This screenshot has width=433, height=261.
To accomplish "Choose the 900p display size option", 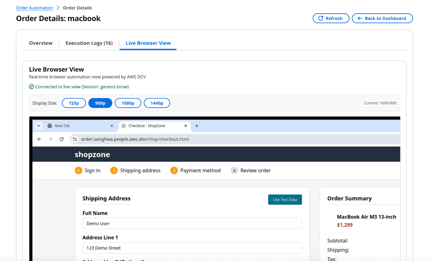I will [100, 103].
